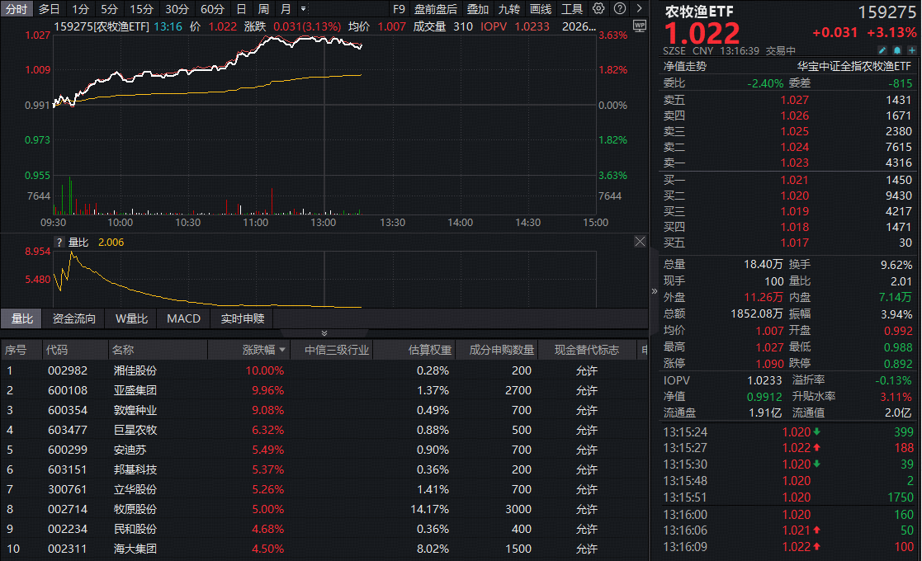Image resolution: width=922 pixels, height=561 pixels.
Task: Expand toolbar via right chevron arrow
Action: coord(640,7)
